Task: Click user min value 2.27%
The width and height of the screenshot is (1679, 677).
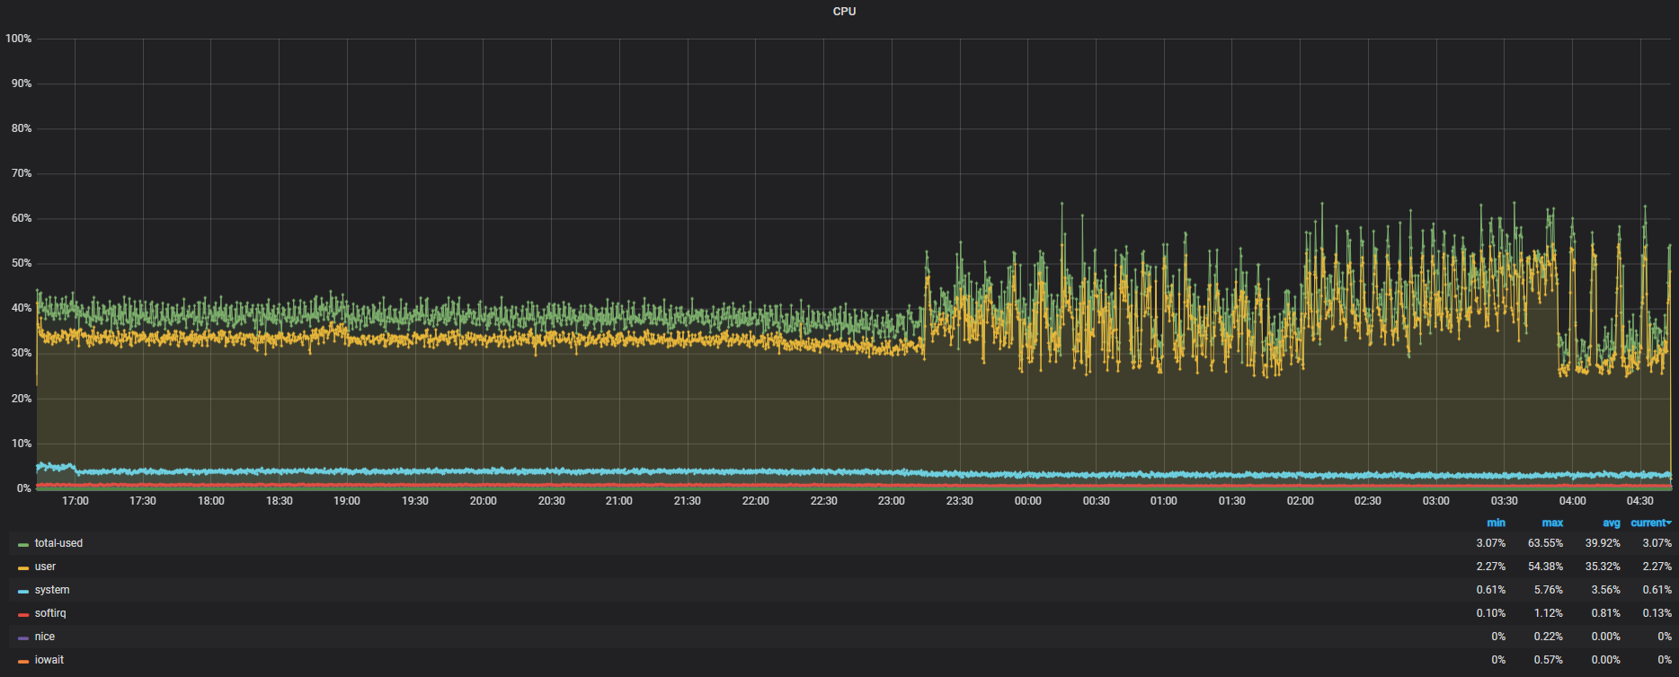Action: click(1491, 567)
